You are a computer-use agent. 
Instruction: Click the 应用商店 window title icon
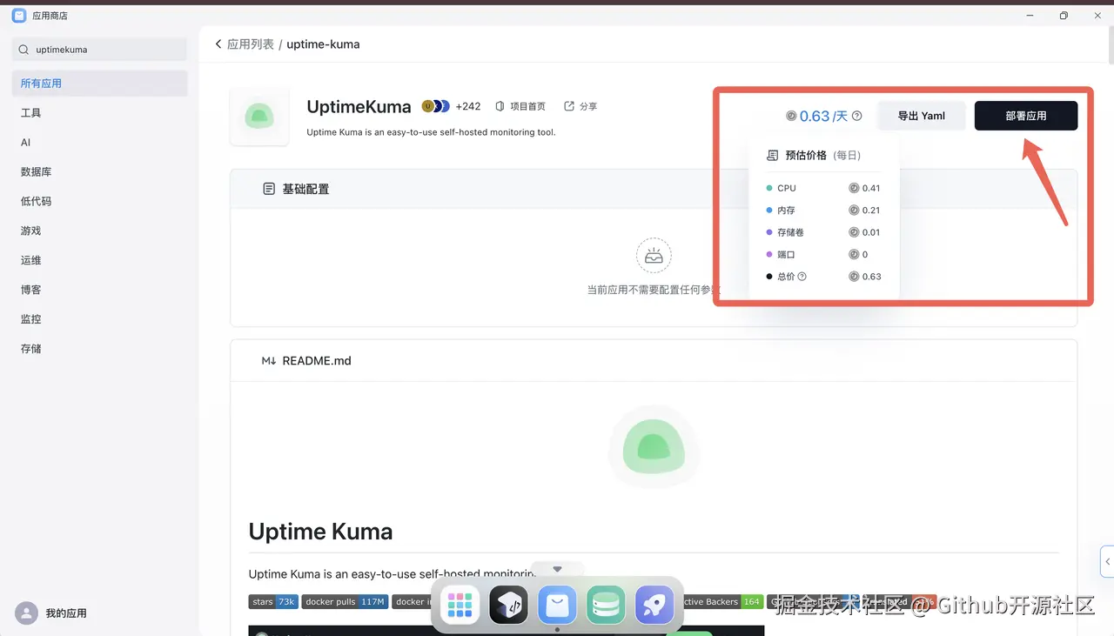(18, 16)
